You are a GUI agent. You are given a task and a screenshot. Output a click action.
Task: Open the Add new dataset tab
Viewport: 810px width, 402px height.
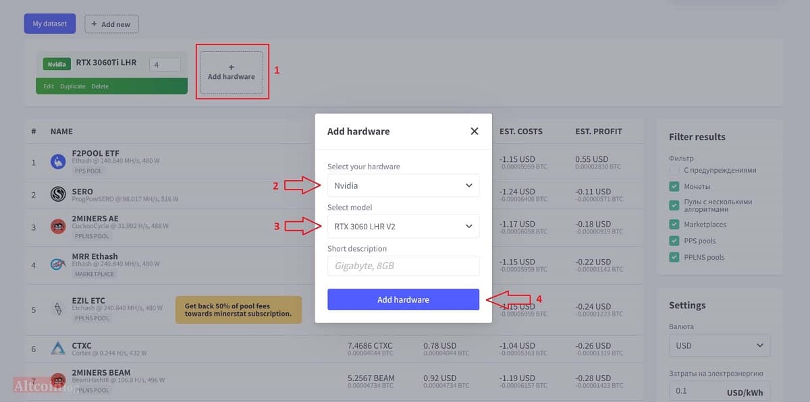(111, 24)
